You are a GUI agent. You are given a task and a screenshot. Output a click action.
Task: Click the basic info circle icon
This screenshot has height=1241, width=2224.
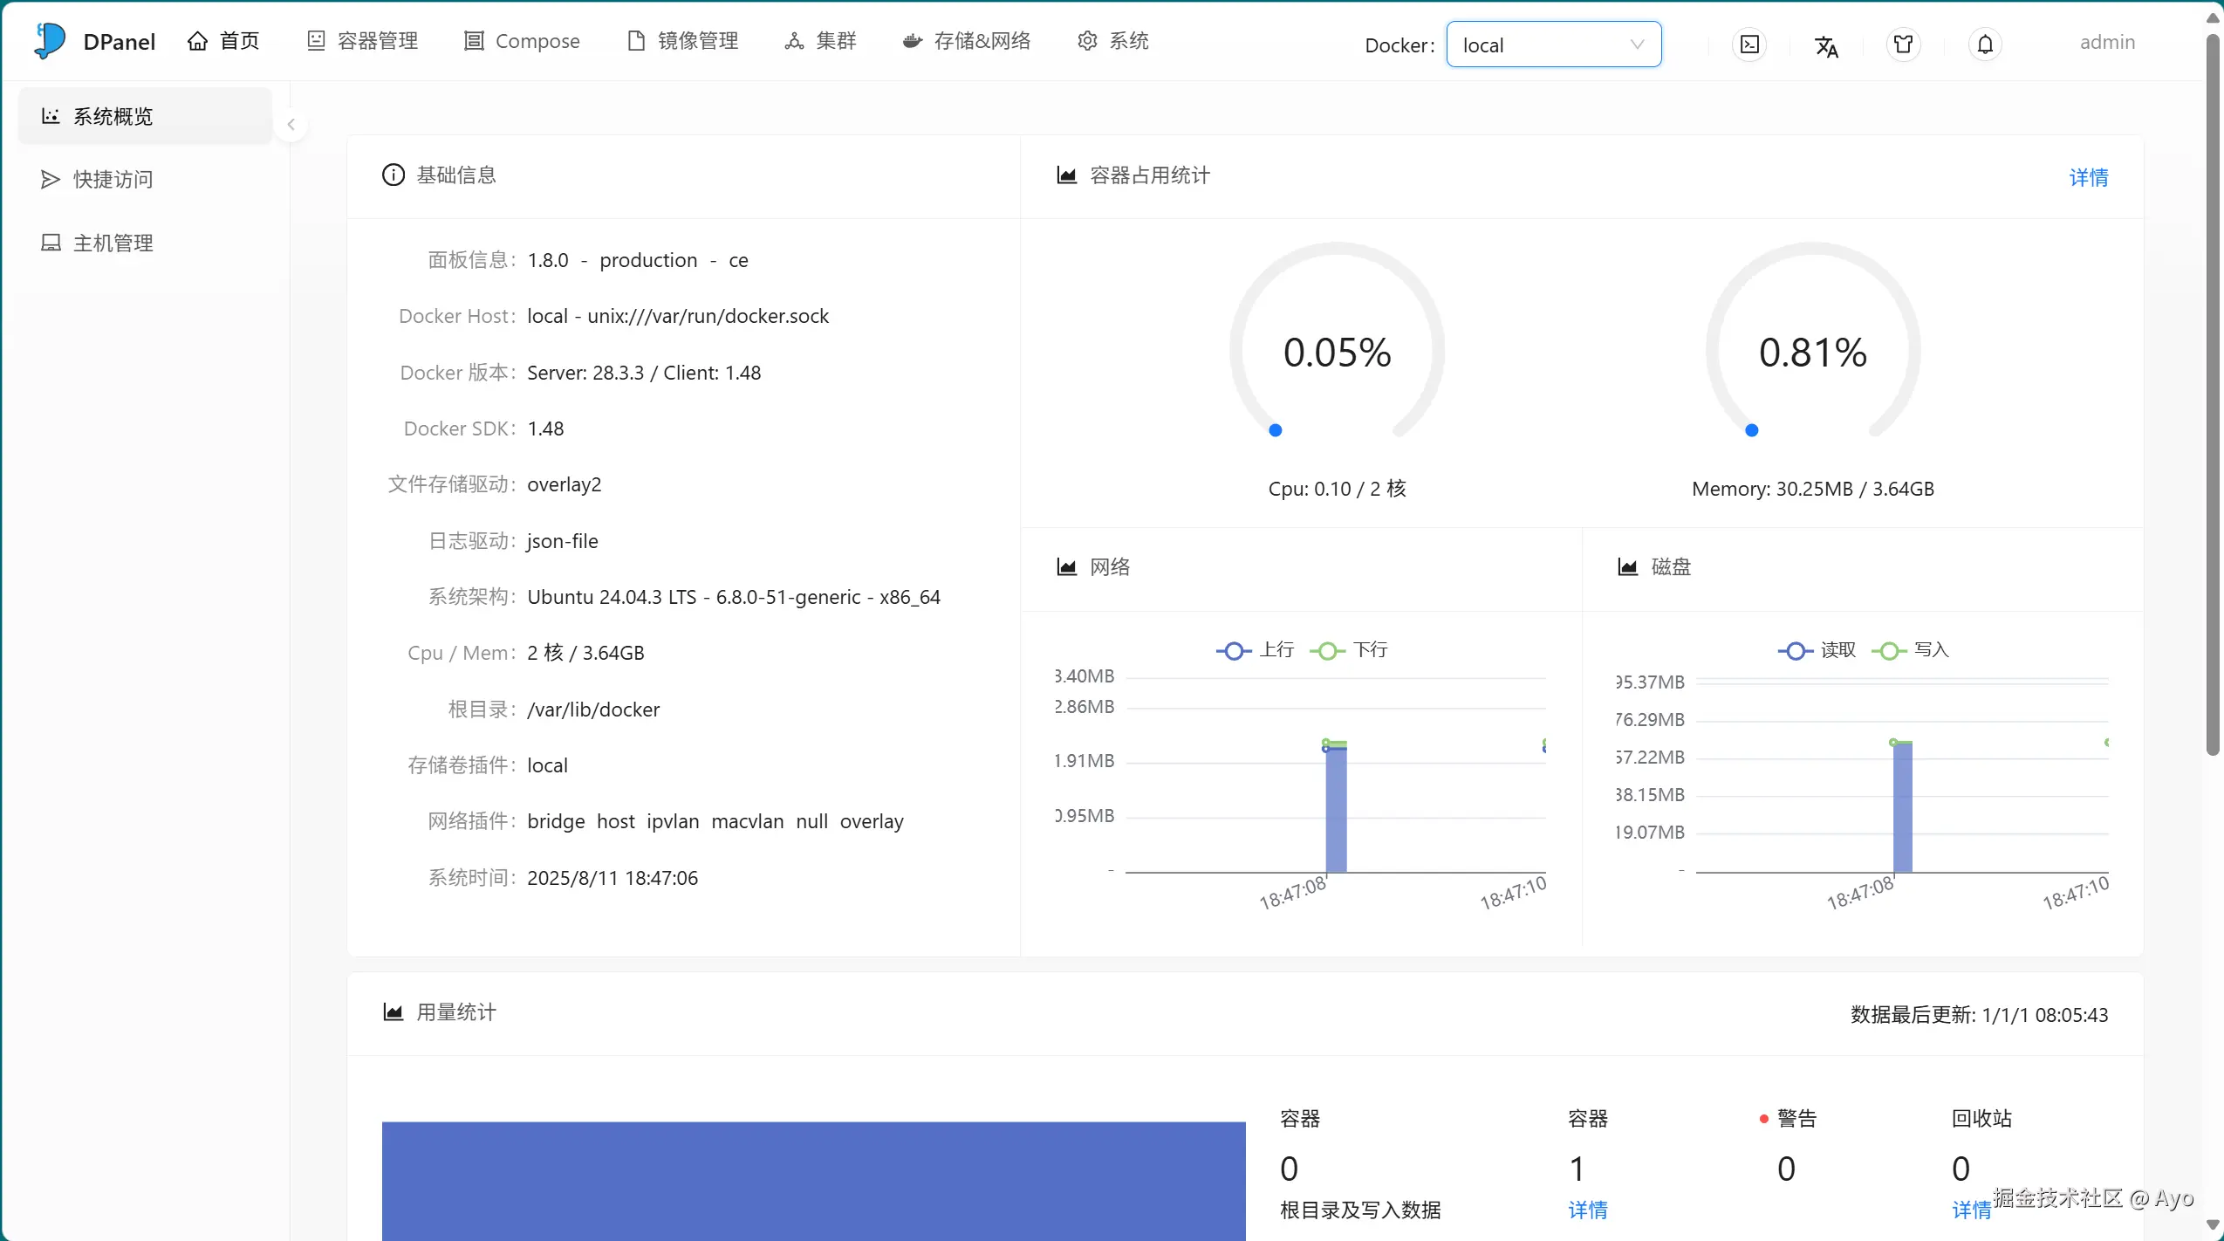coord(393,175)
